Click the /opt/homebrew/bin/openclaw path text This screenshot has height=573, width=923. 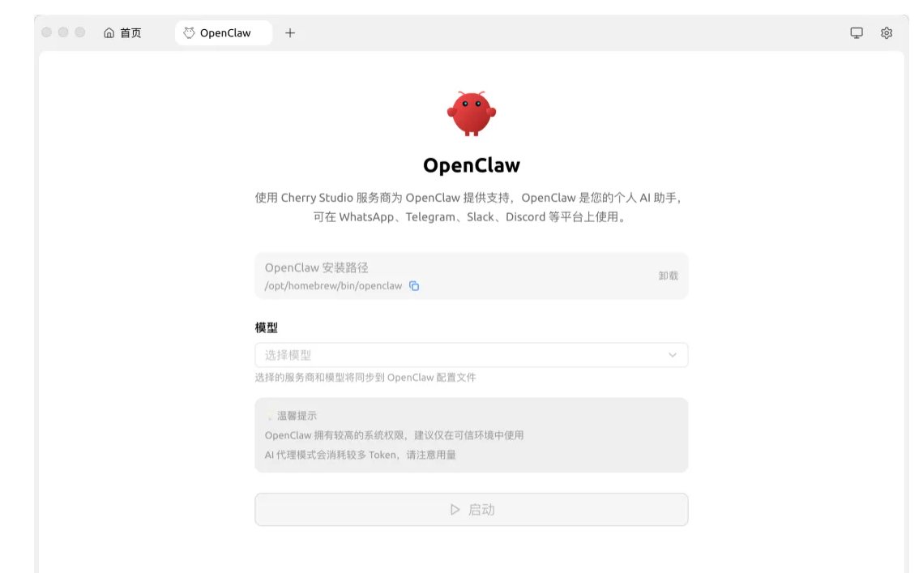click(x=333, y=286)
